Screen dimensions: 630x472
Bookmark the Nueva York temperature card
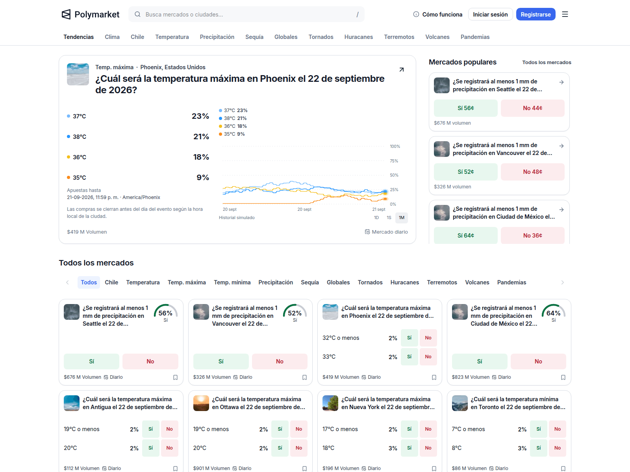[434, 468]
